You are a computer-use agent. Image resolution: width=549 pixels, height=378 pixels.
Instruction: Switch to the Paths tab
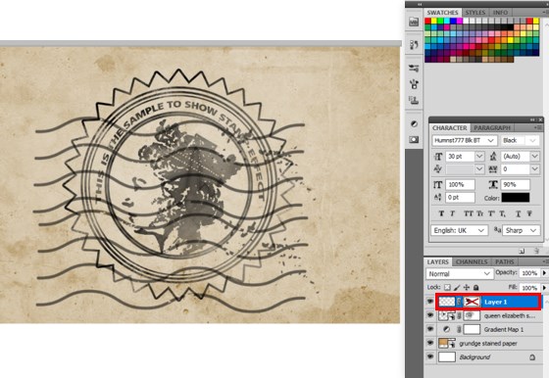(505, 261)
